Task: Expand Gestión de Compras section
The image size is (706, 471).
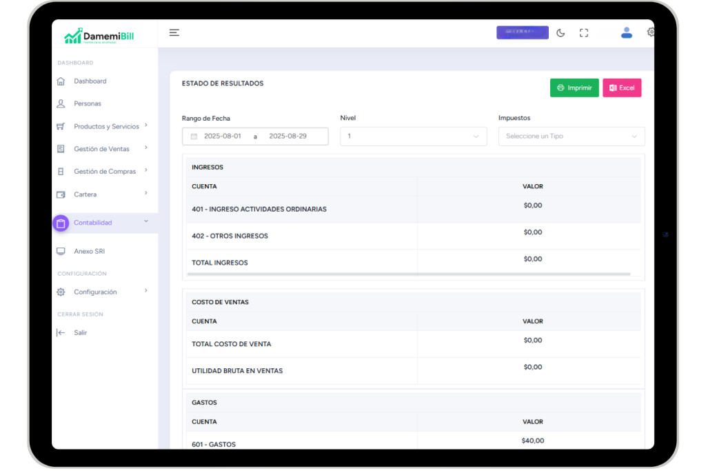Action: point(105,172)
